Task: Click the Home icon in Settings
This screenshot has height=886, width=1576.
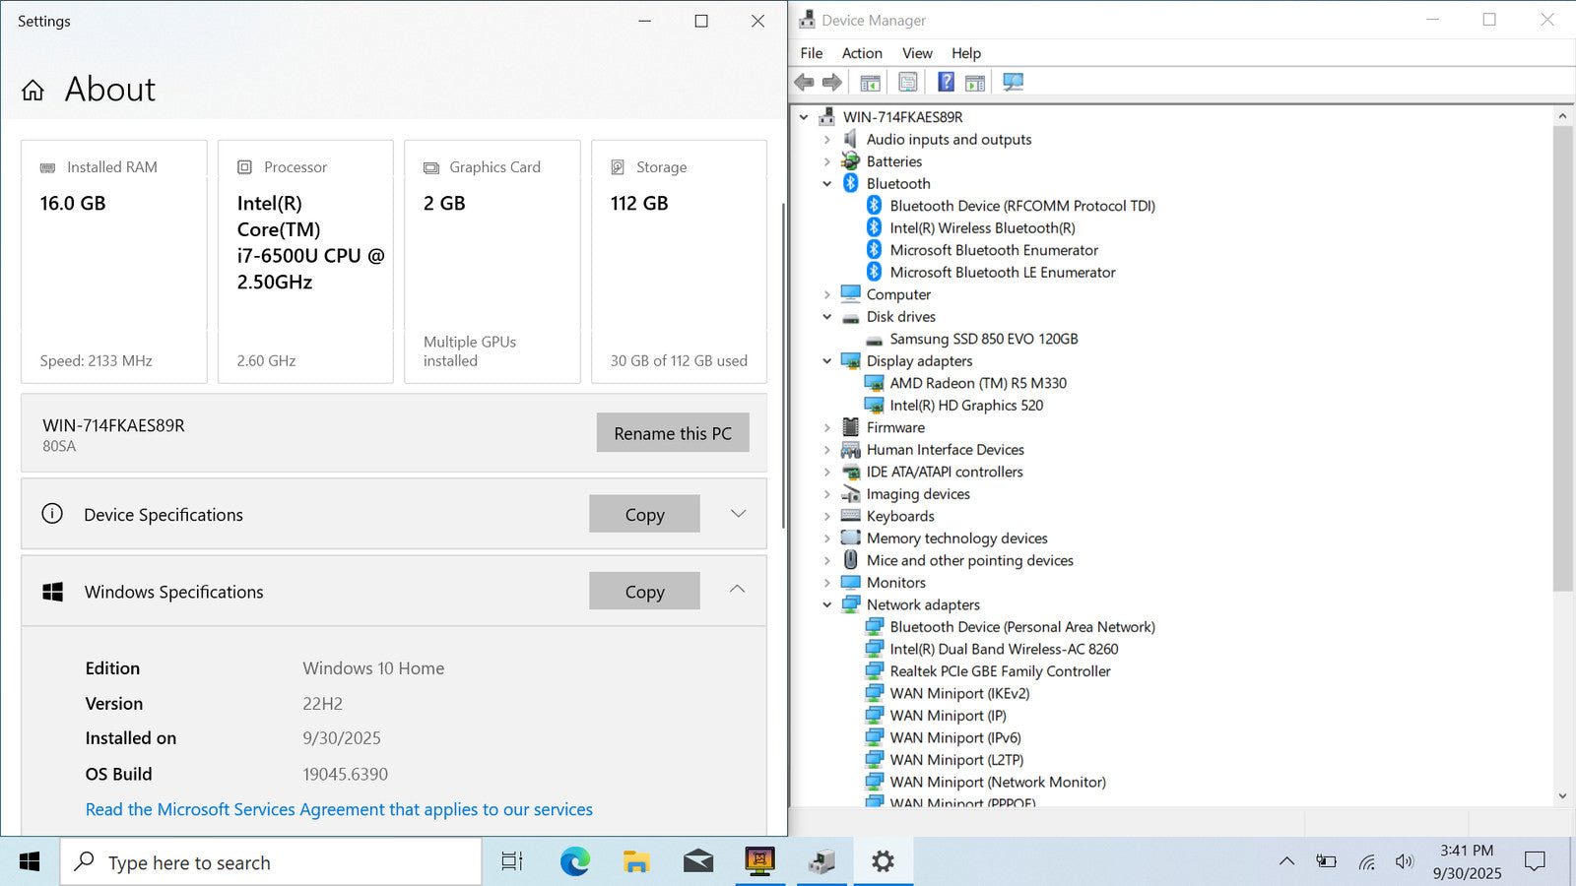Action: (33, 91)
